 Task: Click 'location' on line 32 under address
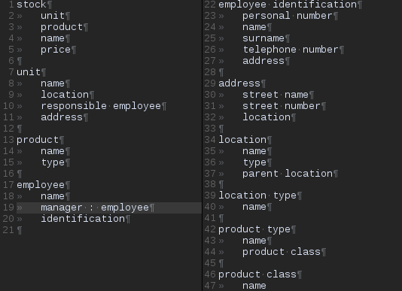(x=266, y=117)
